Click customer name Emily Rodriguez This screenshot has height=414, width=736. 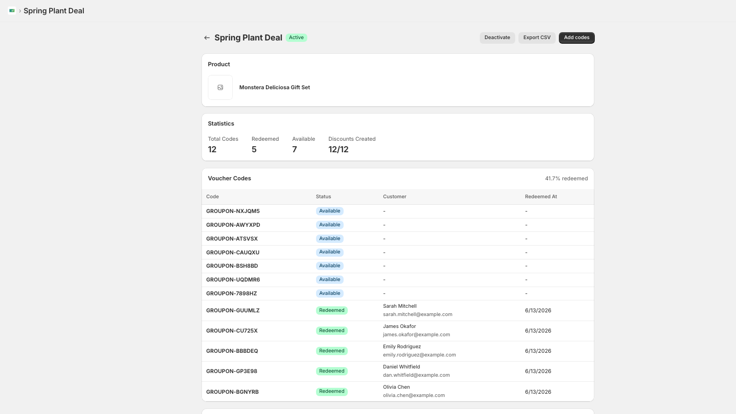pyautogui.click(x=402, y=347)
